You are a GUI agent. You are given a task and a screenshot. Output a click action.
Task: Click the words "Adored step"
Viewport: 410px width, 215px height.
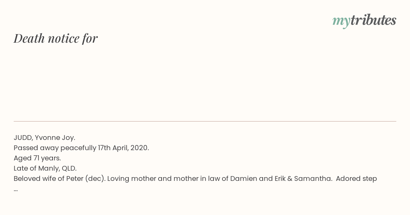click(356, 179)
